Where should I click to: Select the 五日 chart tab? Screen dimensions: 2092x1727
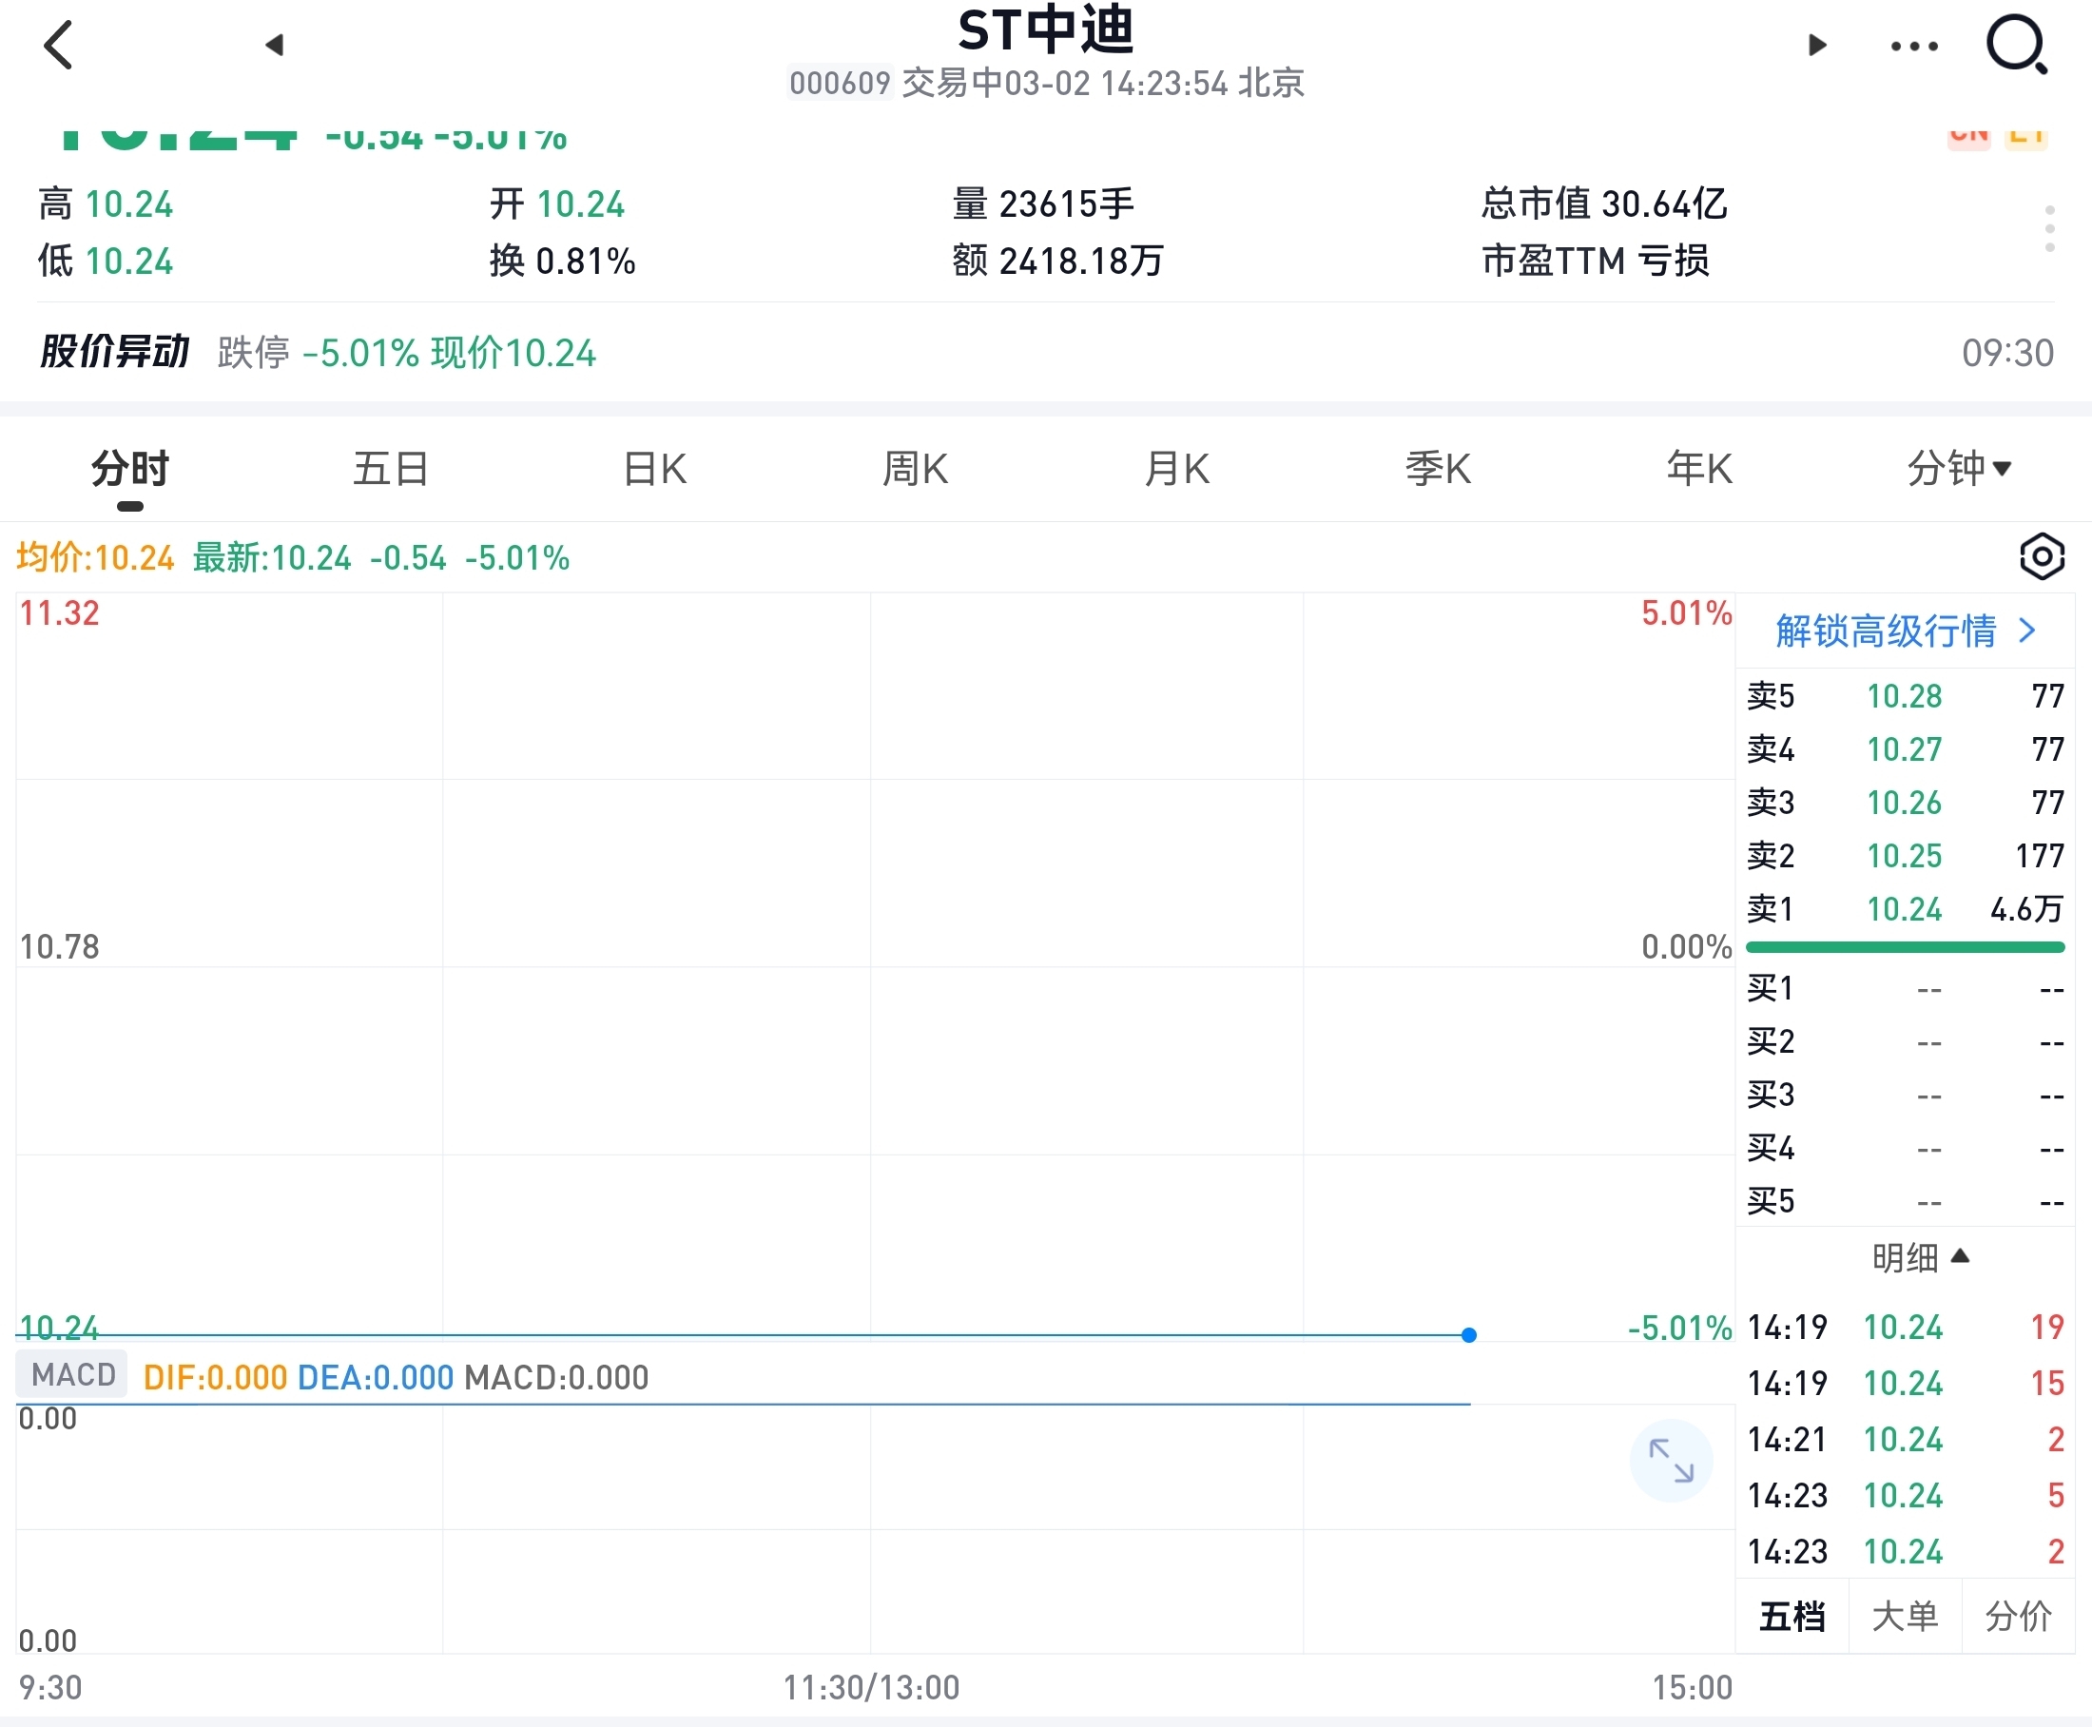point(391,469)
